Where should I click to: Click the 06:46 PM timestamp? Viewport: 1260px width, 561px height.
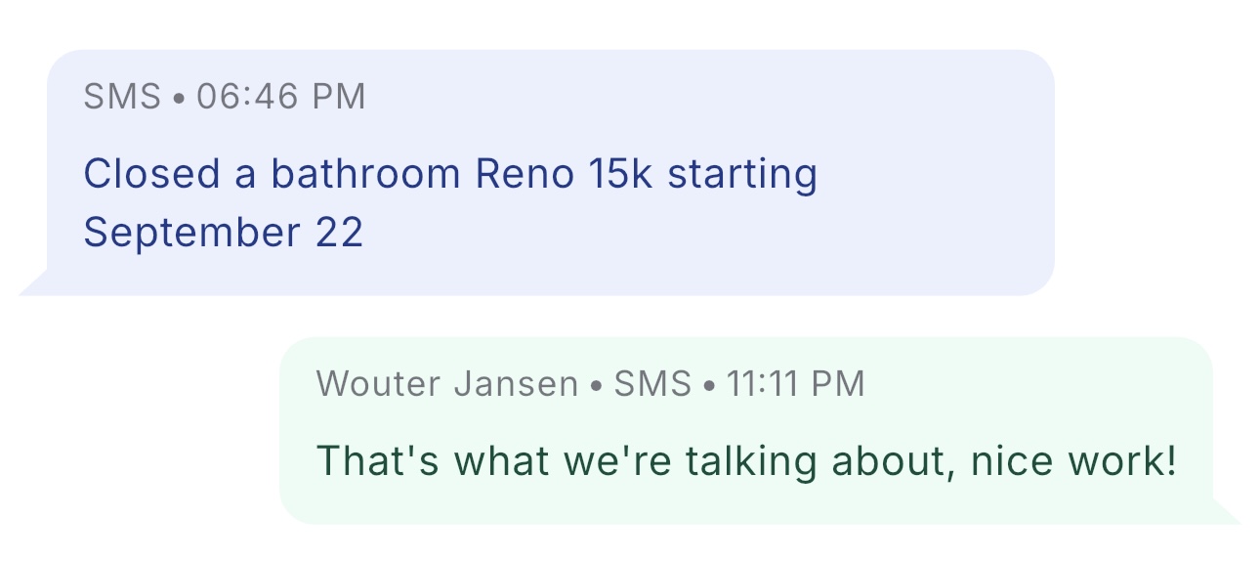click(281, 97)
